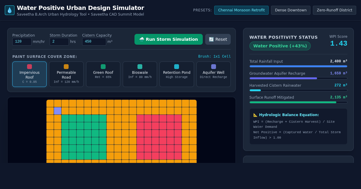Edit the Storm Duration field
Image resolution: width=361 pixels, height=189 pixels.
pos(59,42)
